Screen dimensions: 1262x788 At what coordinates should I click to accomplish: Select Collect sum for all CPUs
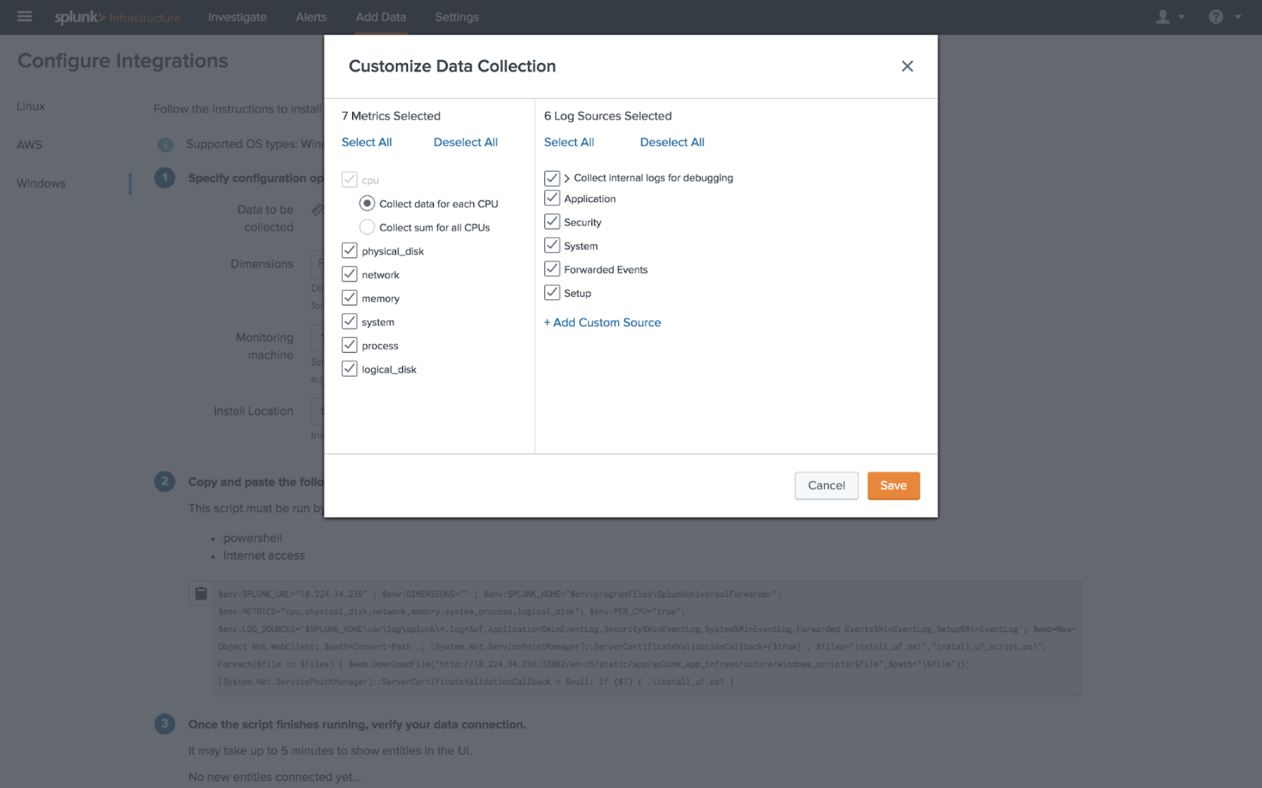click(367, 226)
